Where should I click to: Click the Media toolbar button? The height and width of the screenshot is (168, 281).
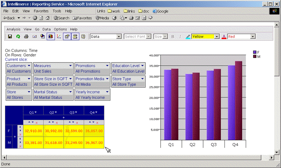coord(102,18)
